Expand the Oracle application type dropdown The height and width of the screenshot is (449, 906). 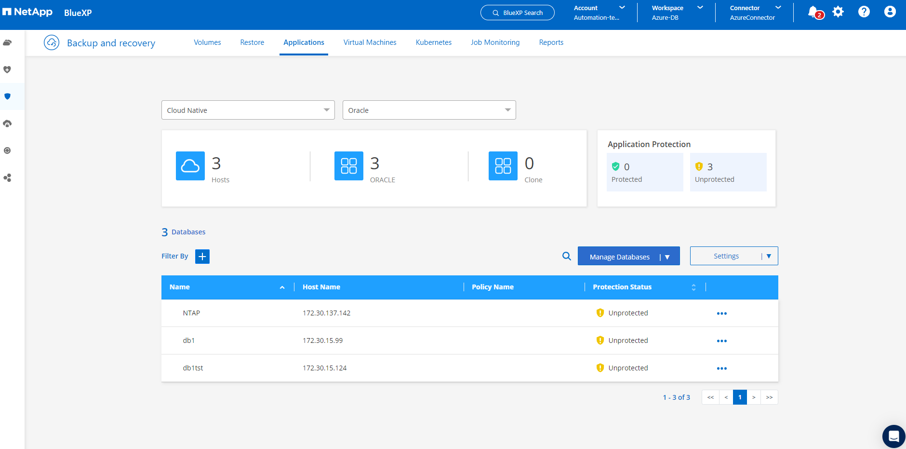[429, 110]
